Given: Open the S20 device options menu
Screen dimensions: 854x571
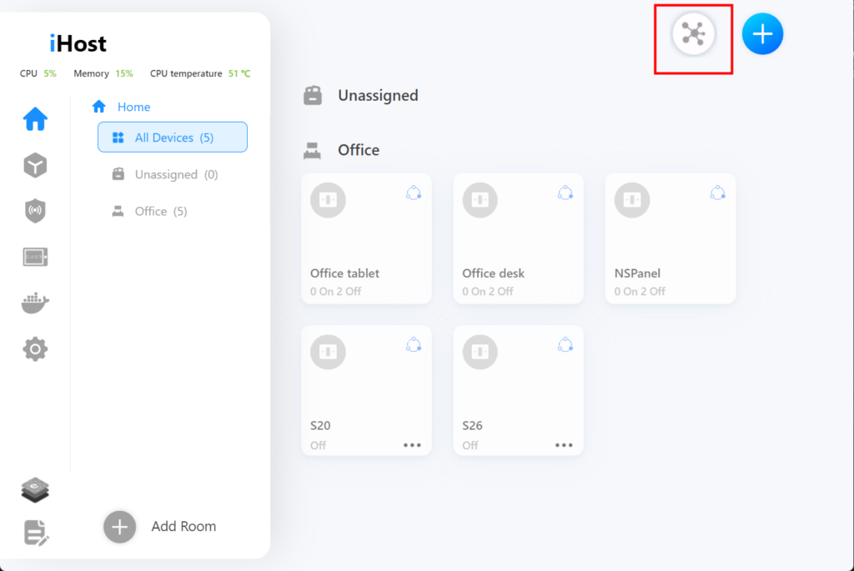Looking at the screenshot, I should pyautogui.click(x=411, y=445).
